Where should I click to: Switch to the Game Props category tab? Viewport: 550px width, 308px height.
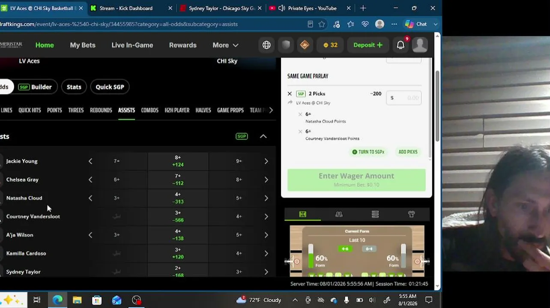click(230, 110)
